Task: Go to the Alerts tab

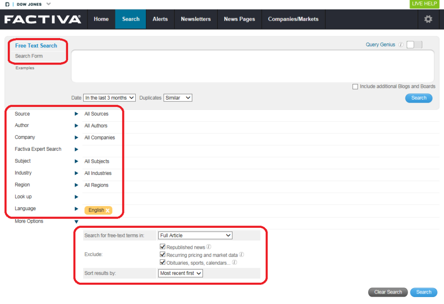Action: 160,19
